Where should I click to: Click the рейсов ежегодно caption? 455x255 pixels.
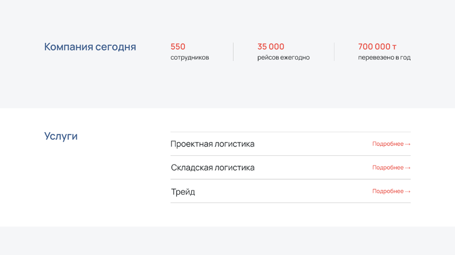click(x=283, y=58)
